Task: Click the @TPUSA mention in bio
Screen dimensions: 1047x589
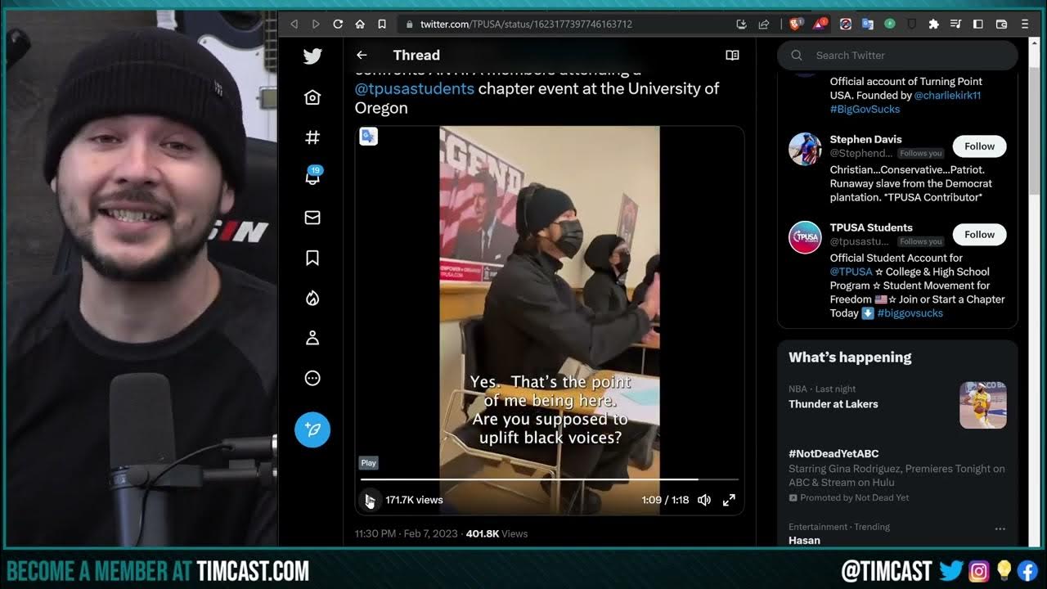Action: tap(852, 272)
